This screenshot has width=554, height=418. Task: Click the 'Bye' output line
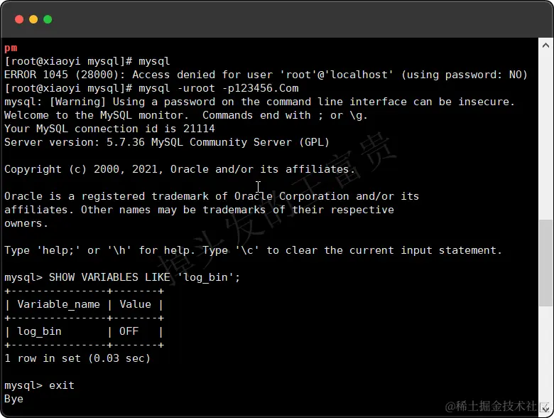click(x=13, y=399)
